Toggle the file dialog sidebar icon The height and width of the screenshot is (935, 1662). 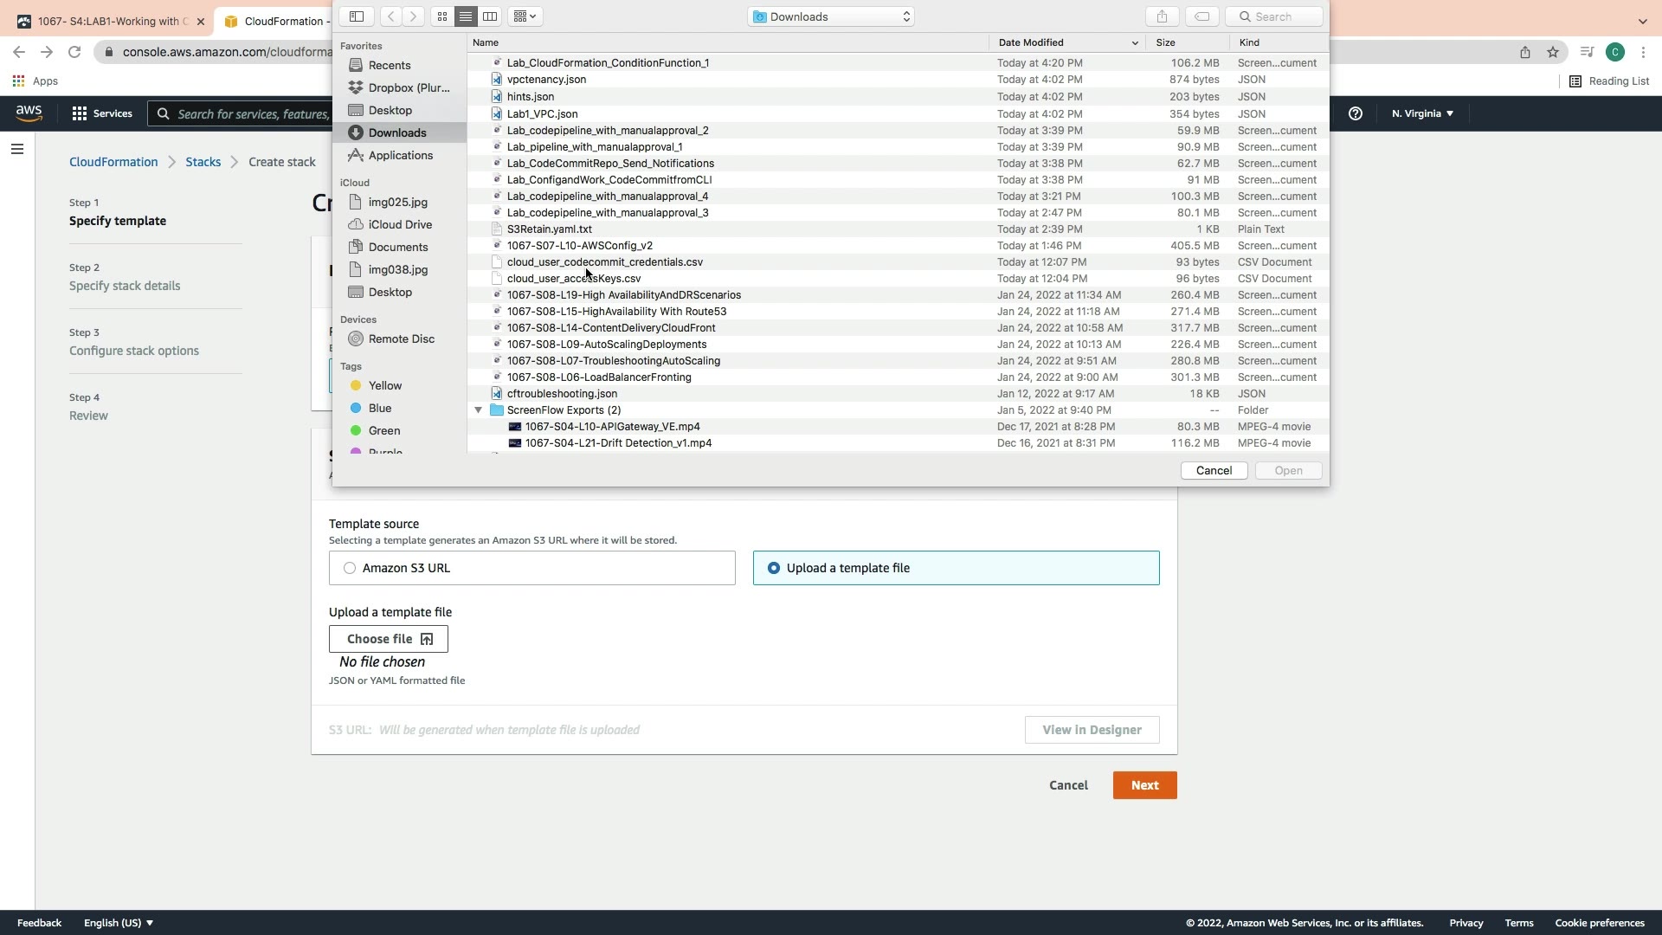coord(356,16)
